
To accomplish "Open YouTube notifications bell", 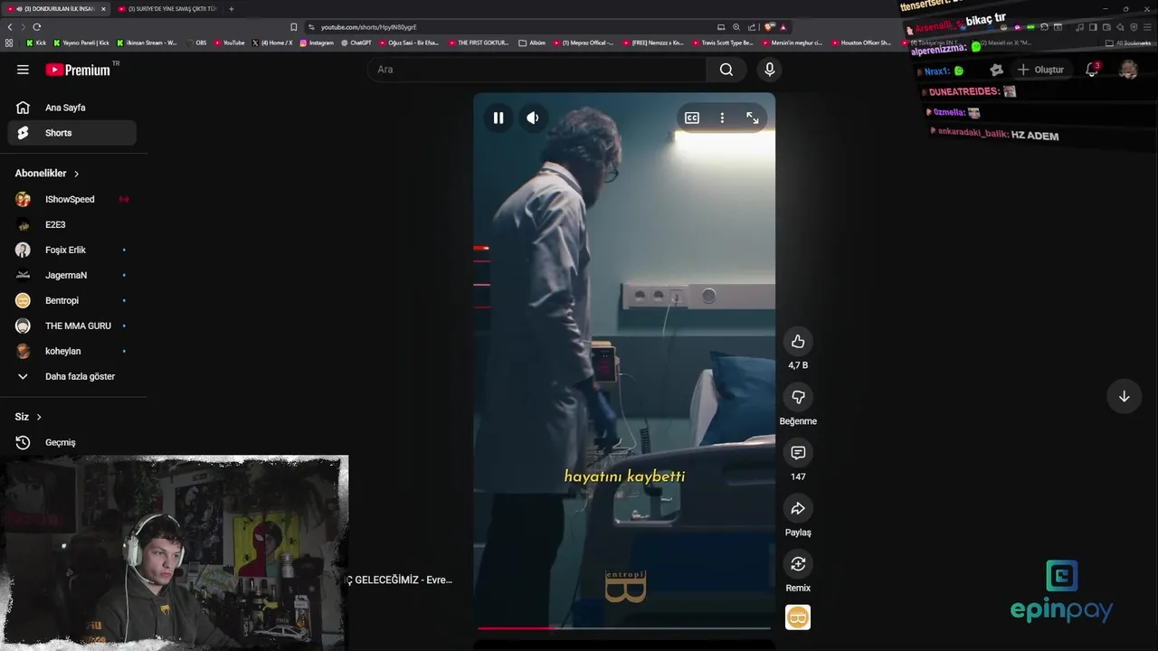I will click(x=1092, y=70).
